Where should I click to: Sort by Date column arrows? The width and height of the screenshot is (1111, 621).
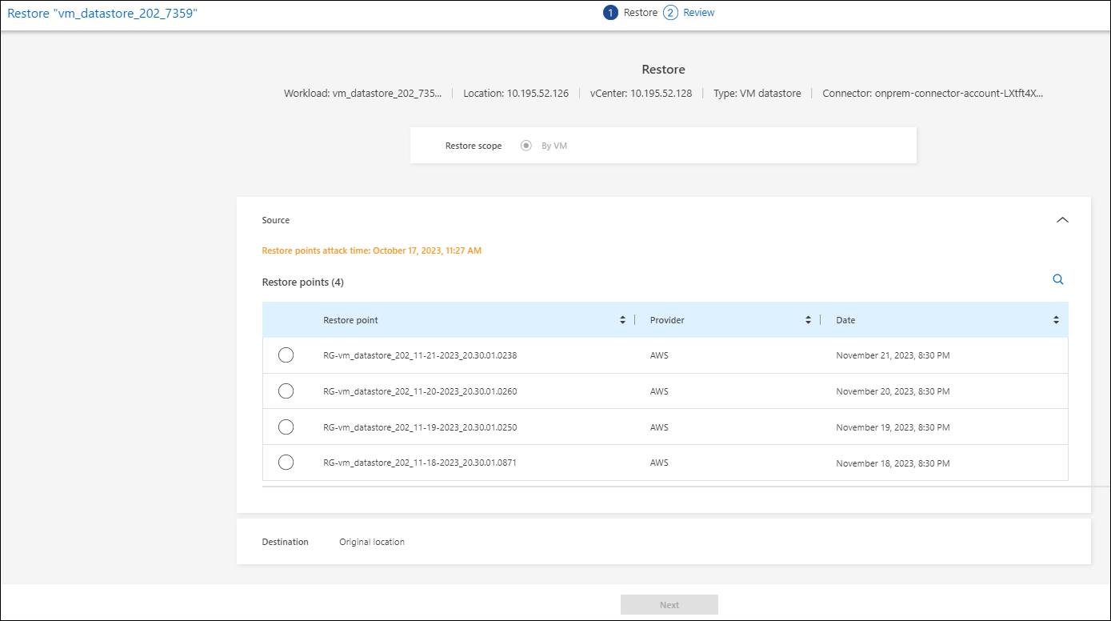(1056, 320)
